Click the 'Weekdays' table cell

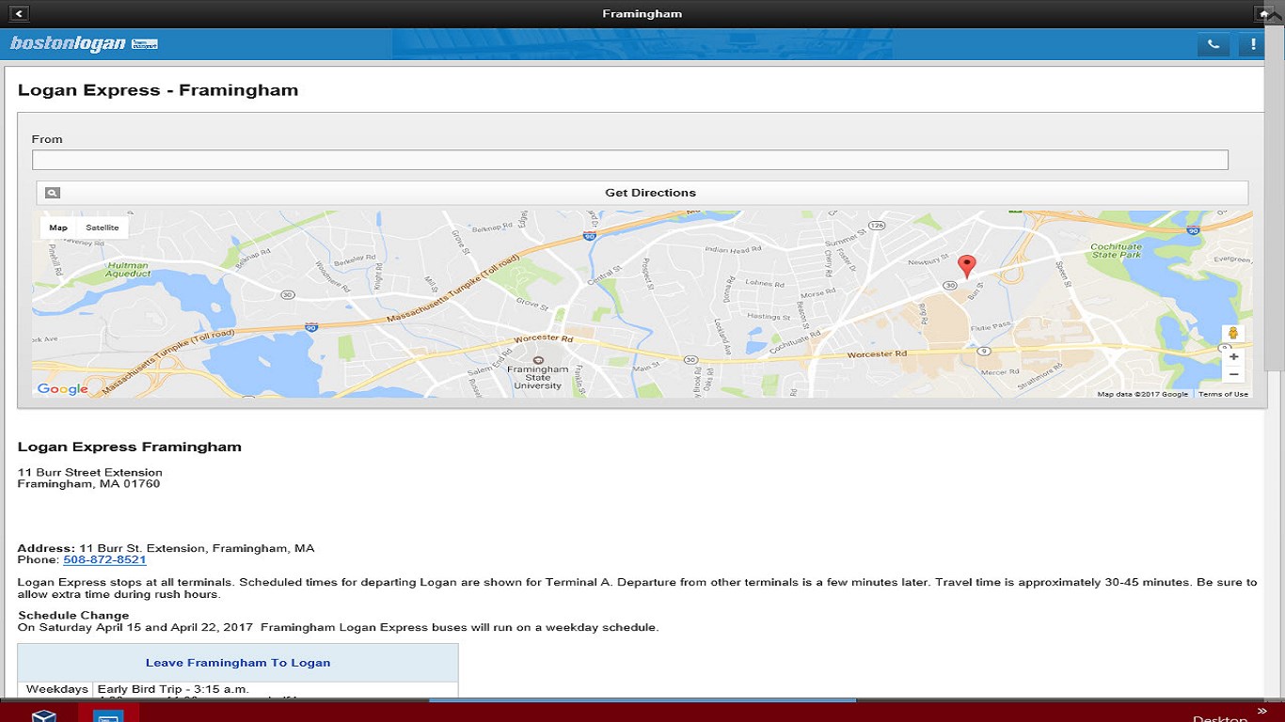(x=57, y=689)
